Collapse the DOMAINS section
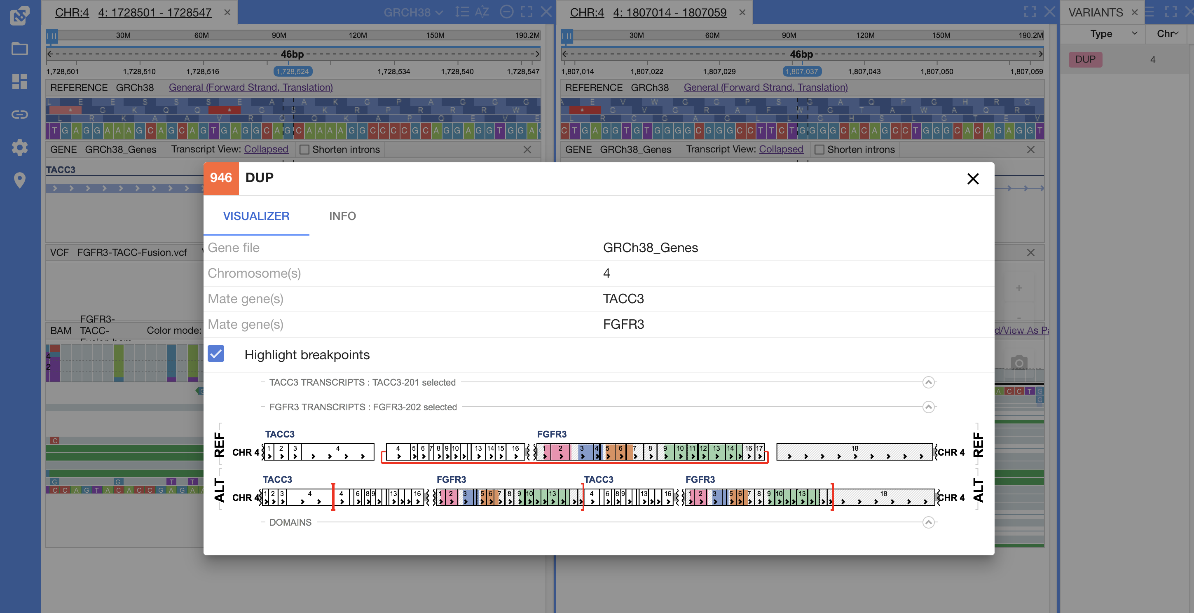Screen dimensions: 1194x613 tap(928, 522)
